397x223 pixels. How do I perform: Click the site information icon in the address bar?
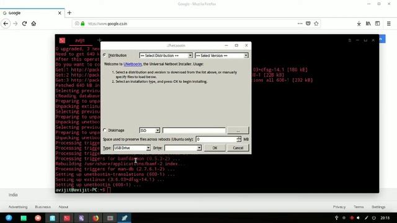point(77,24)
